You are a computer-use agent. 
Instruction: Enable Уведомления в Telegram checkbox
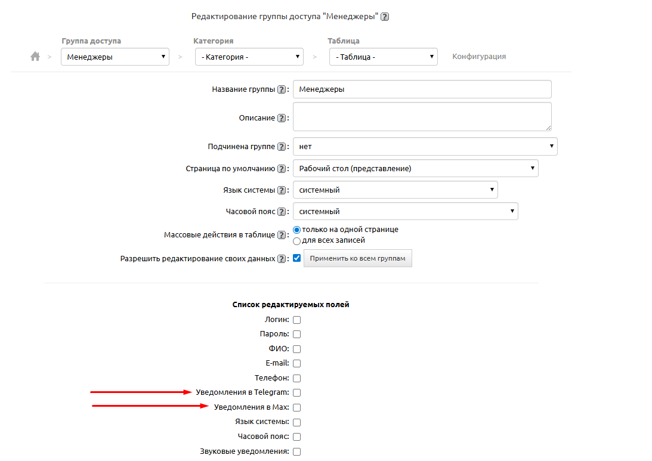pos(296,392)
